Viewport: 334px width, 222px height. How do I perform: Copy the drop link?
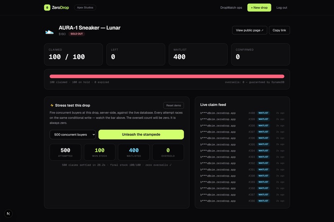(x=279, y=30)
